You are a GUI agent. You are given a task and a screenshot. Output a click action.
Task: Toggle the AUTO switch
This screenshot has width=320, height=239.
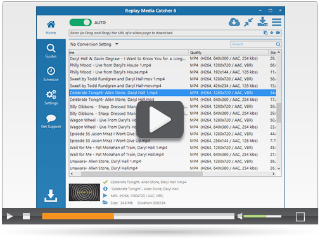(80, 22)
